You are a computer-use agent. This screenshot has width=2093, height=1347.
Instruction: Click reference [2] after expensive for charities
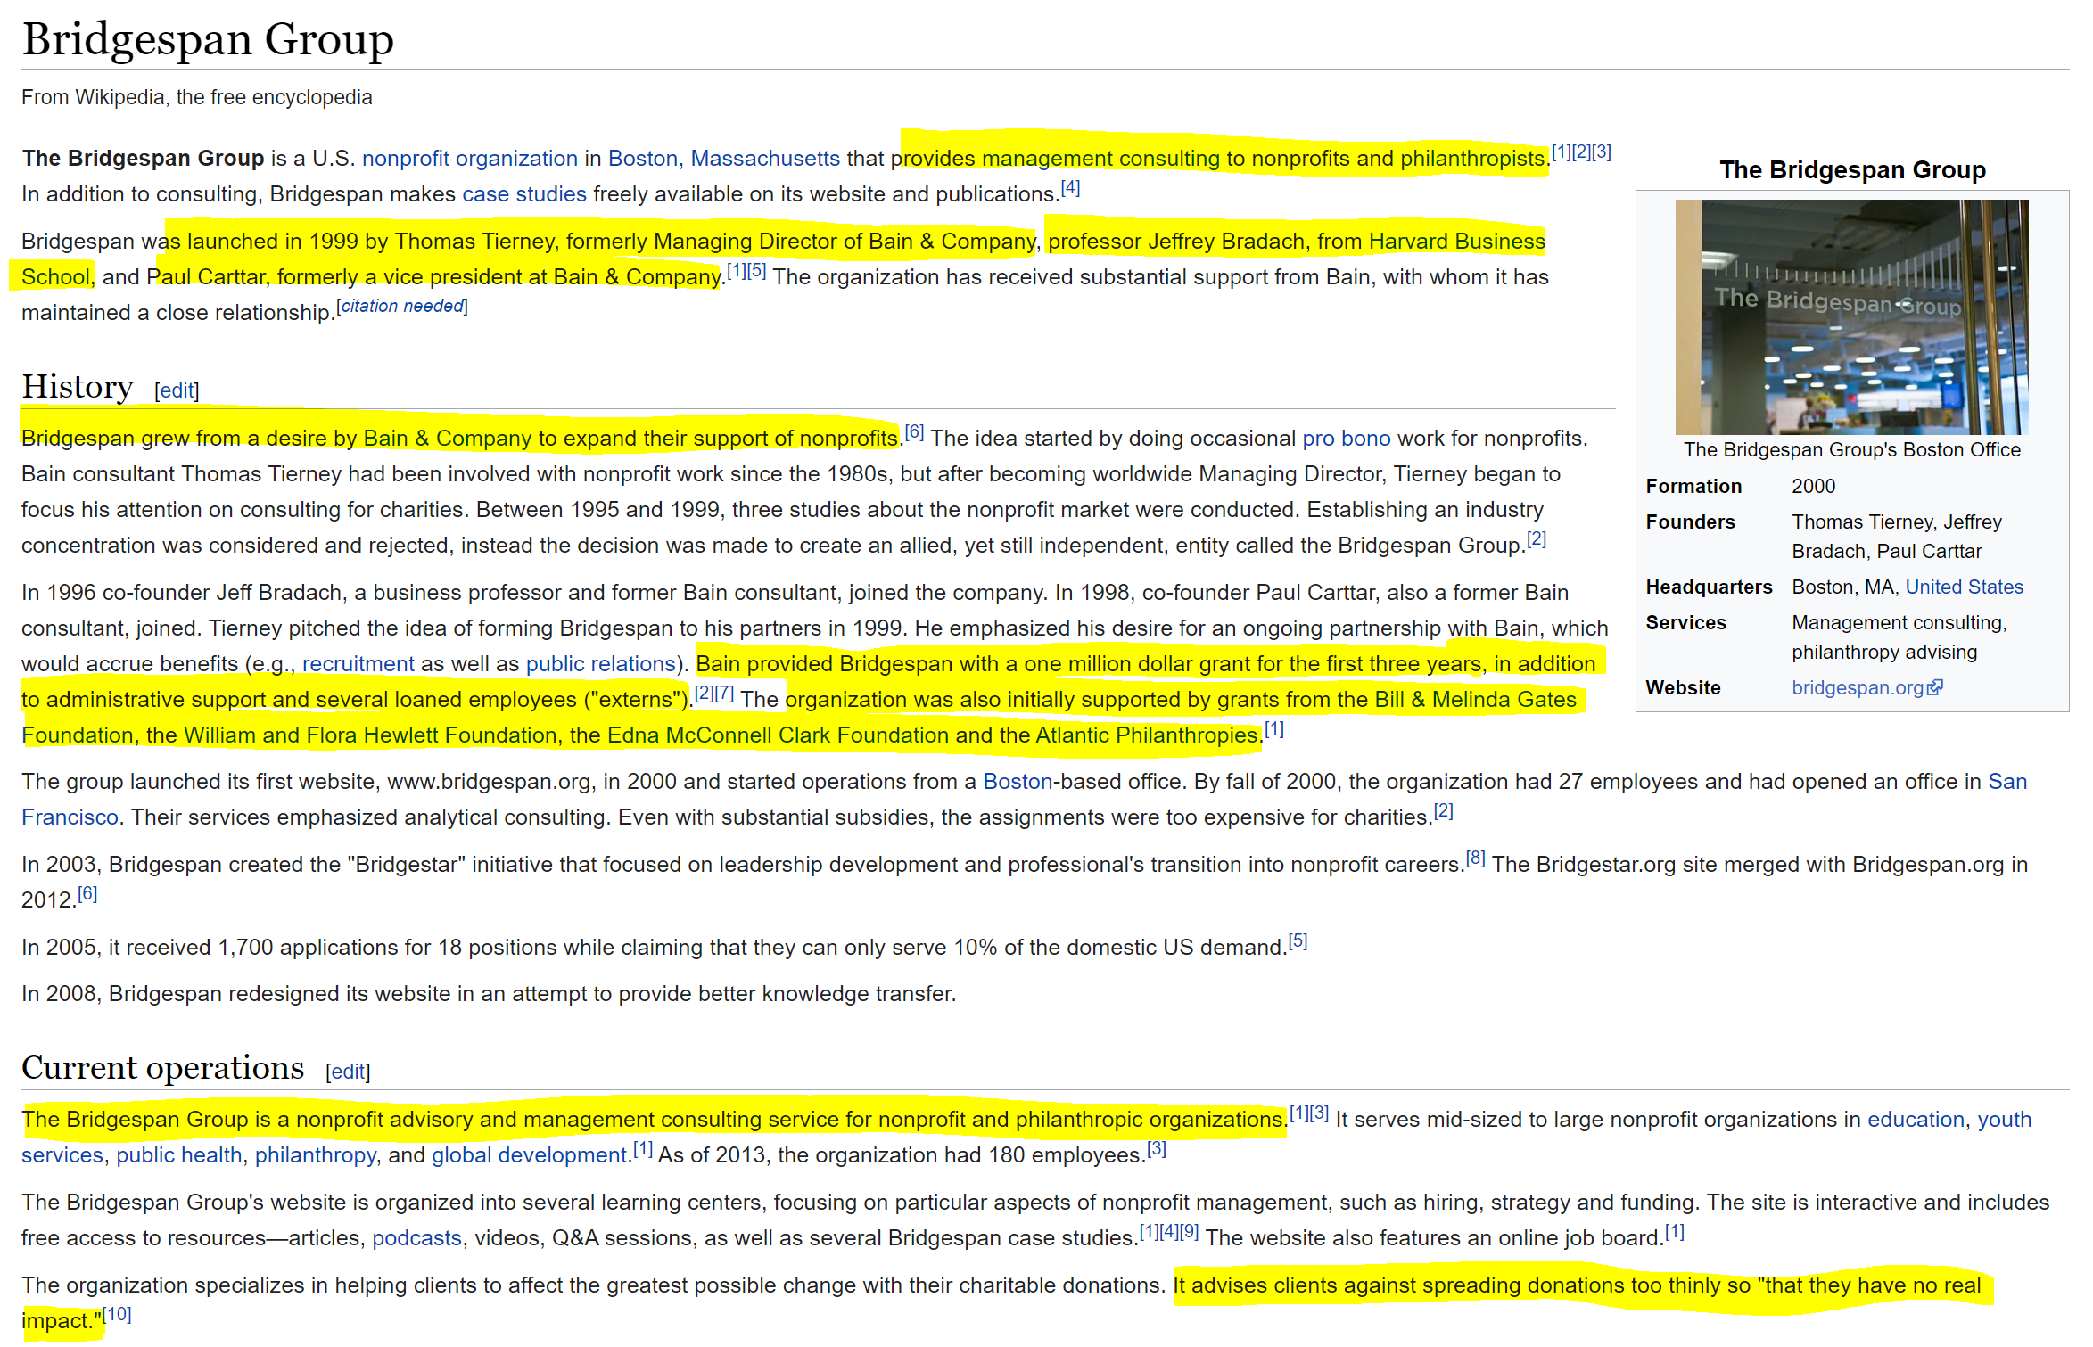pyautogui.click(x=1443, y=811)
